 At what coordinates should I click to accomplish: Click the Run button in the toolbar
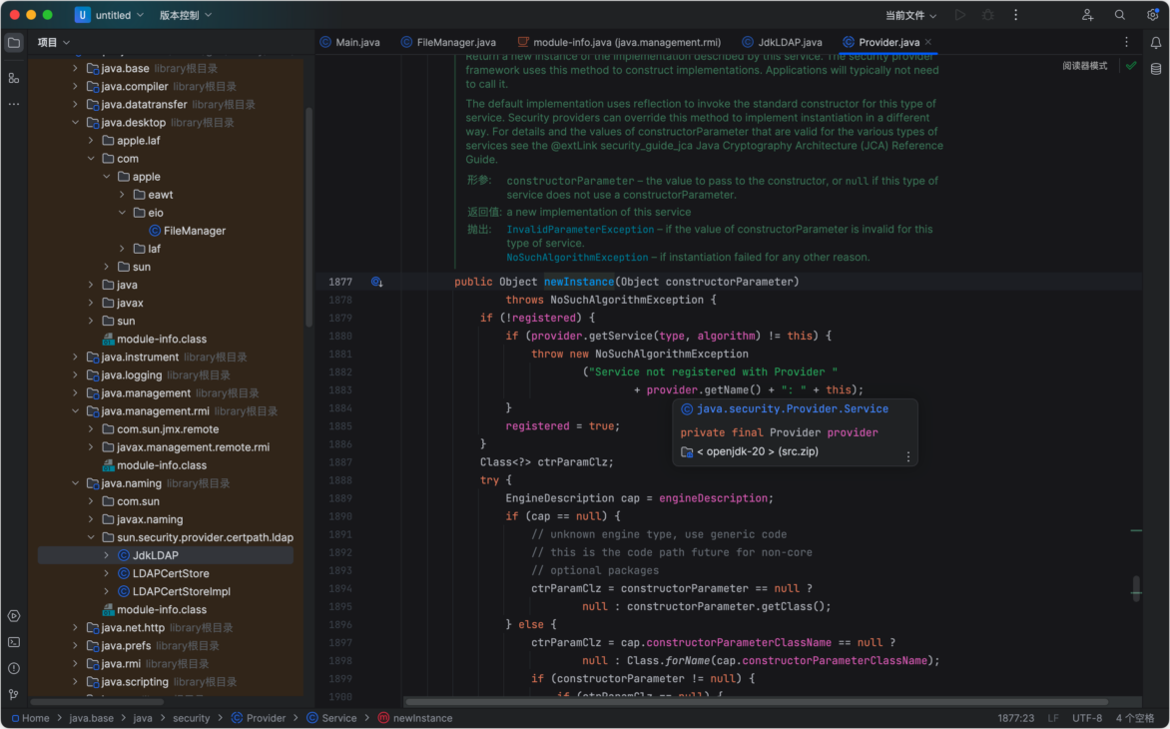960,15
